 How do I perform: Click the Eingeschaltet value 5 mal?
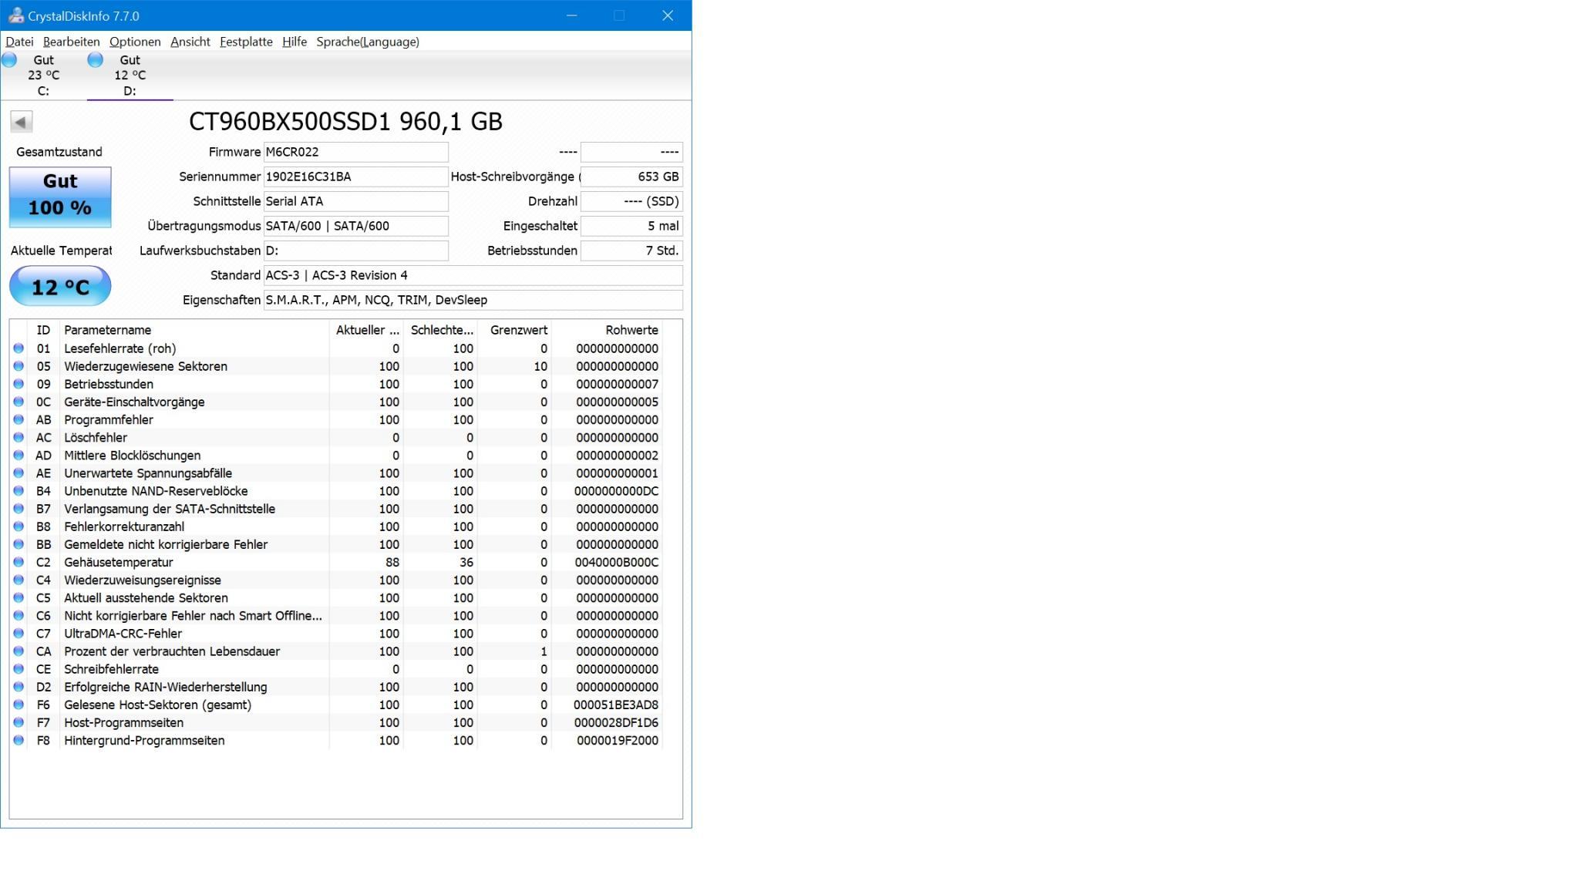(x=631, y=226)
